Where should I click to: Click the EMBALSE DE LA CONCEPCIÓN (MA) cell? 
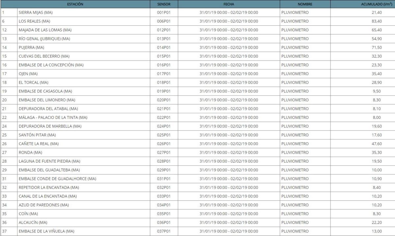(x=51, y=65)
